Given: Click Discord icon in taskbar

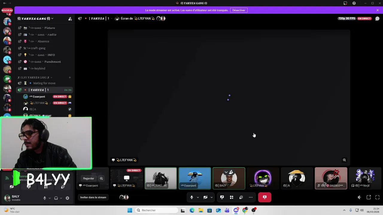Looking at the screenshot, I should click(x=236, y=210).
